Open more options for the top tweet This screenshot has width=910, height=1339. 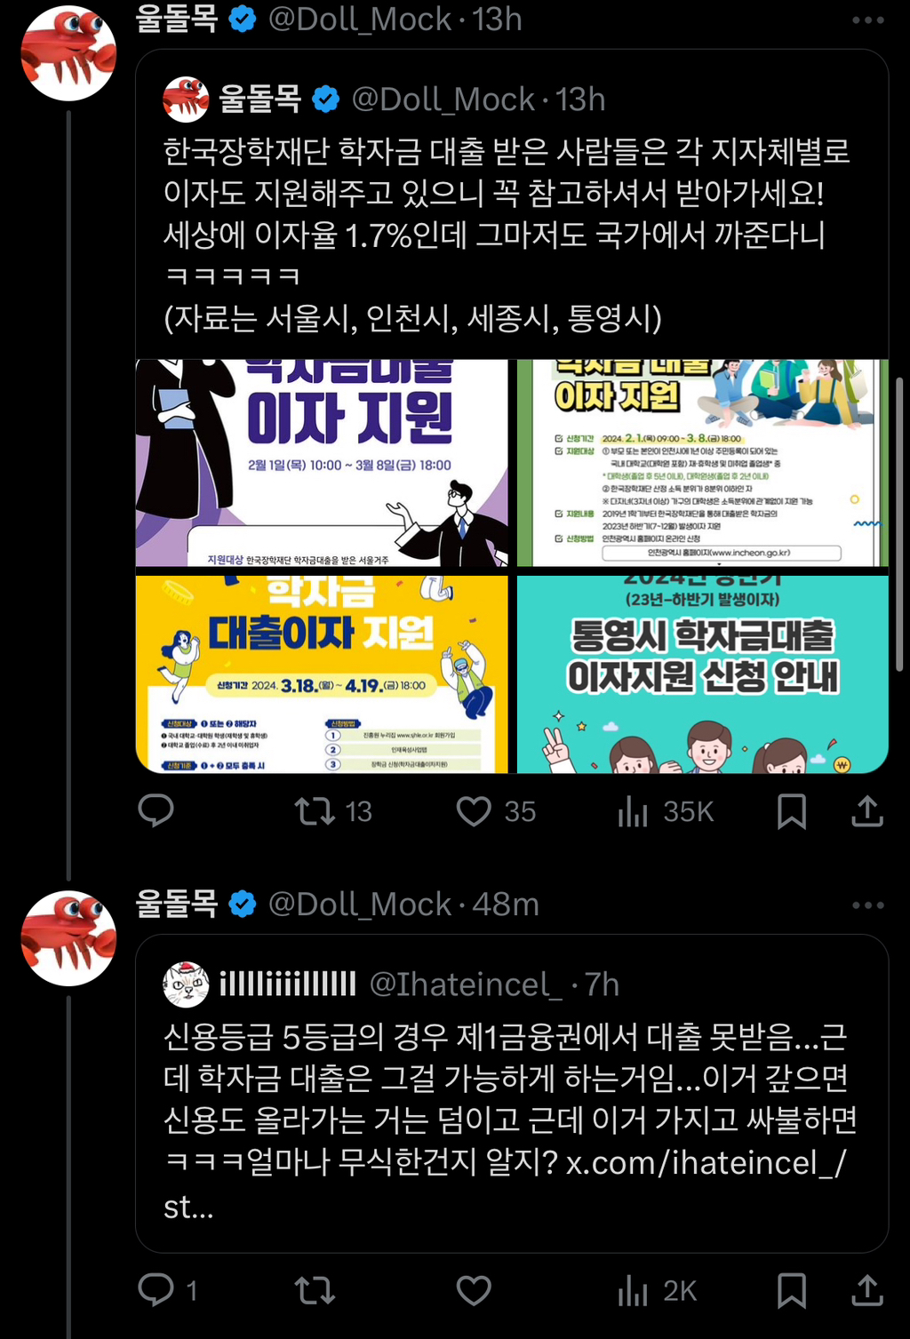pyautogui.click(x=867, y=20)
